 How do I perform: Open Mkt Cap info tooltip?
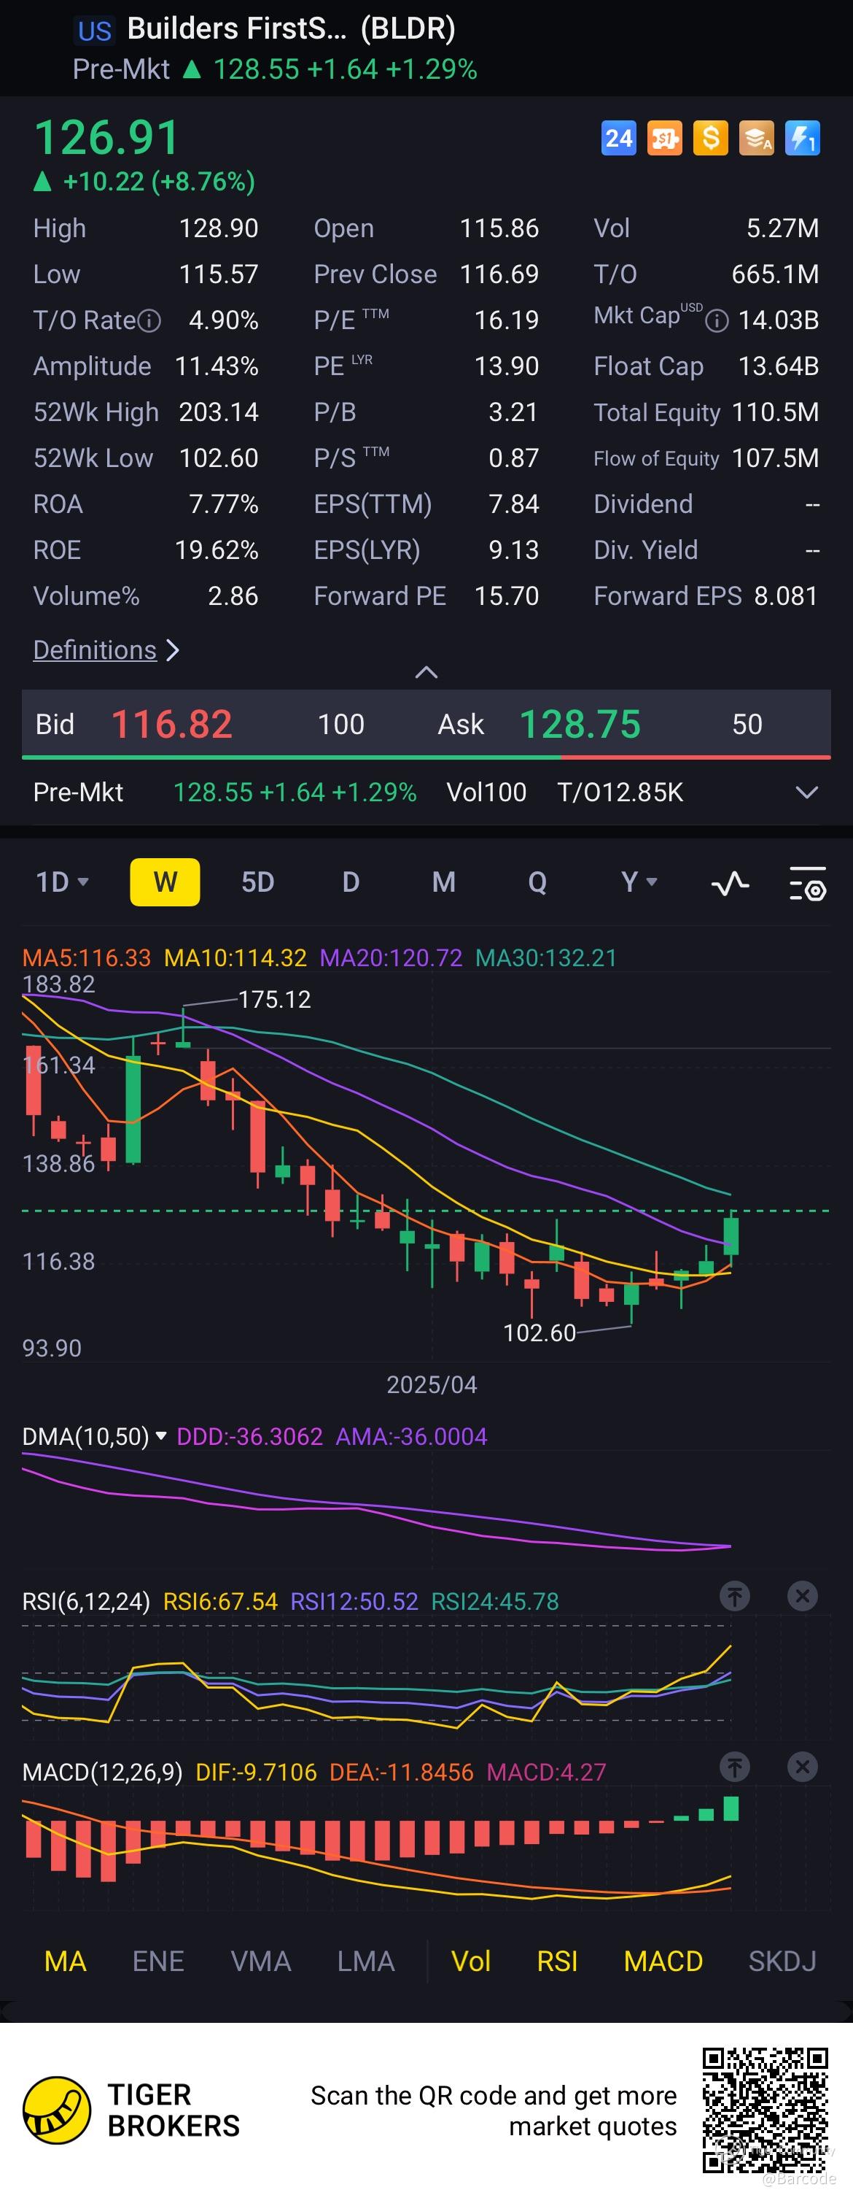click(717, 321)
